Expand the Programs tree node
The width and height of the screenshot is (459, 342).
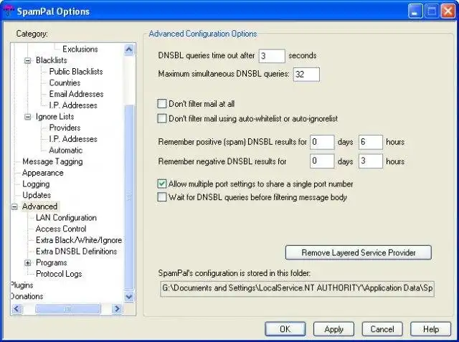click(x=27, y=262)
